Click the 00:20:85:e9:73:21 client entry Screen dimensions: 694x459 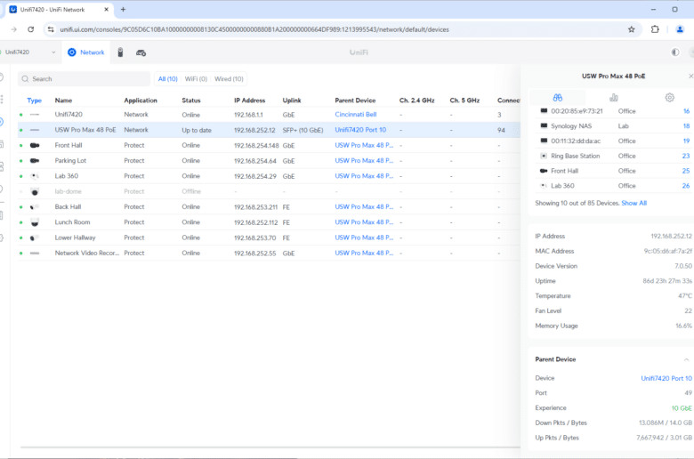click(577, 111)
